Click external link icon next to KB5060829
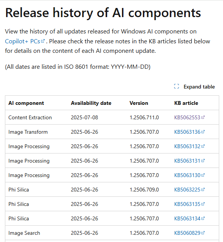 tap(203, 233)
